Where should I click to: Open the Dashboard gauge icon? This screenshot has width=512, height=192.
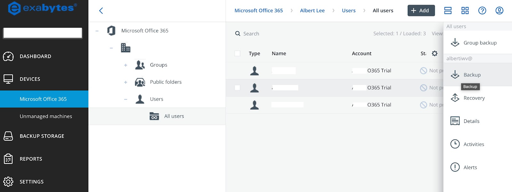[8, 56]
